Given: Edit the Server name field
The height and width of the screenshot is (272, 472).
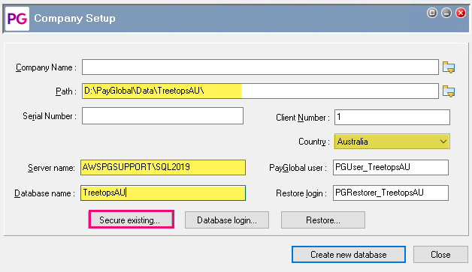Looking at the screenshot, I should [163, 167].
